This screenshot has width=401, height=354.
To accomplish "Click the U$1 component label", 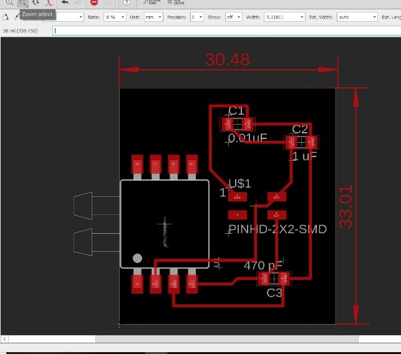I will 239,183.
